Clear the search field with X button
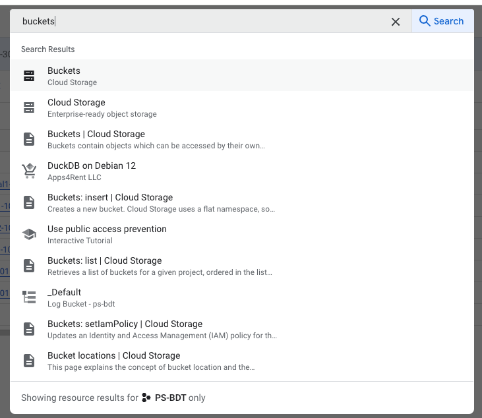482x418 pixels. (x=396, y=22)
